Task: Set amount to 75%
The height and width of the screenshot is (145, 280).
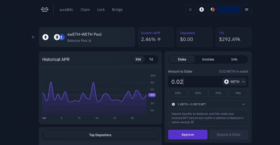Action: click(x=218, y=93)
